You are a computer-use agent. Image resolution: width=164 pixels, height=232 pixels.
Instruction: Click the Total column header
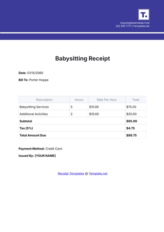point(136,100)
